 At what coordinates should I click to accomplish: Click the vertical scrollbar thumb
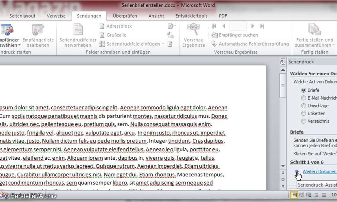pyautogui.click(x=283, y=85)
